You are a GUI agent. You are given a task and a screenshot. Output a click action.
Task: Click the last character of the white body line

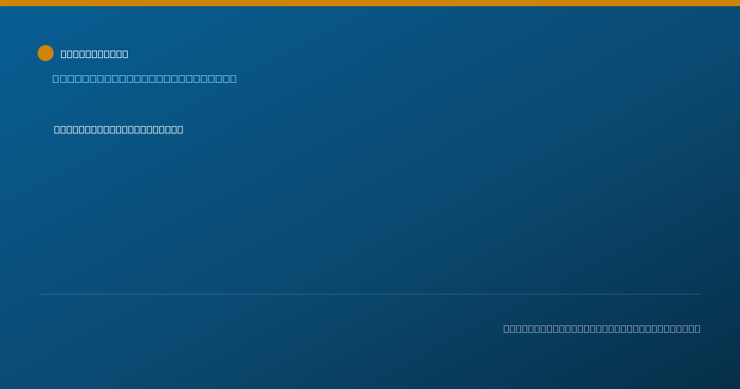pos(180,130)
